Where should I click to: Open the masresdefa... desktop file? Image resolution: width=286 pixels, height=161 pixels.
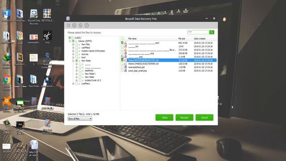click(34, 39)
